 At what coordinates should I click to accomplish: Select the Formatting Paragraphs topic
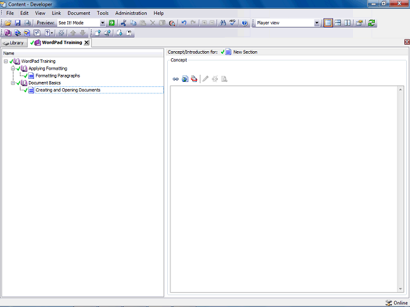coord(58,75)
